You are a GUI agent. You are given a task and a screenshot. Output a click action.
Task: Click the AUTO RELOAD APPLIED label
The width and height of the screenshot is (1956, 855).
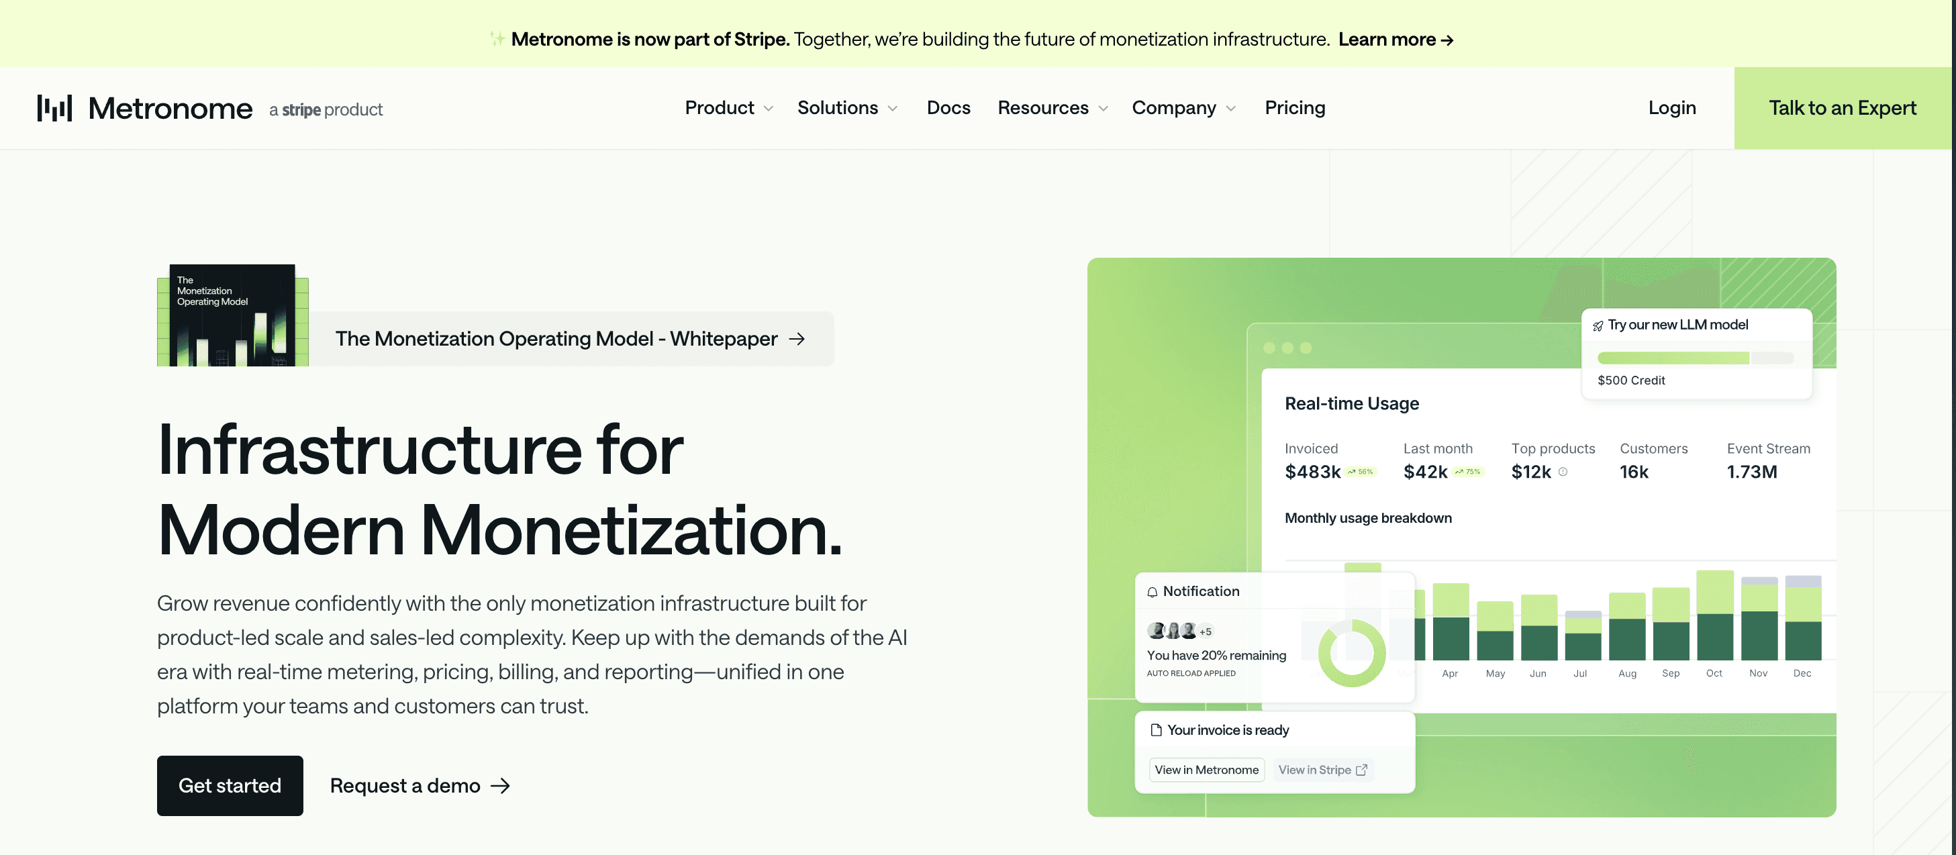click(1191, 674)
